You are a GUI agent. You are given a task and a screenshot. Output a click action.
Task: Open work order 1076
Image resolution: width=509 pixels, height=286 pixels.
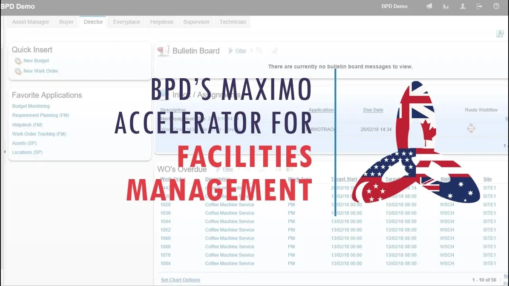click(x=165, y=255)
